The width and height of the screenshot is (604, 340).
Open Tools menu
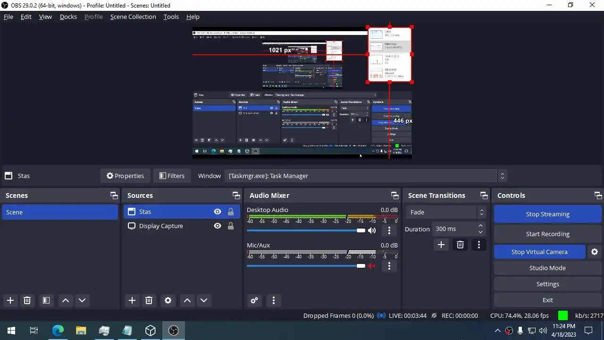171,17
